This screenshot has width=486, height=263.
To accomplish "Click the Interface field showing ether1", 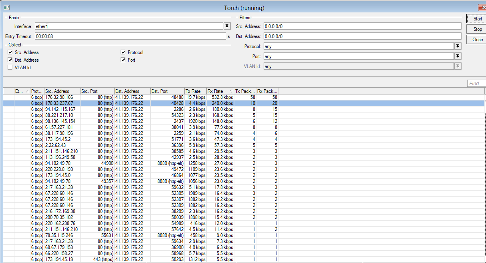I will pos(129,26).
